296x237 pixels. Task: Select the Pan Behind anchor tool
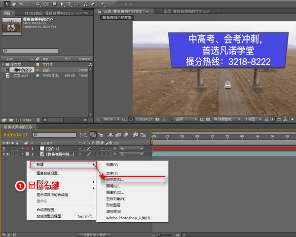[x=45, y=4]
